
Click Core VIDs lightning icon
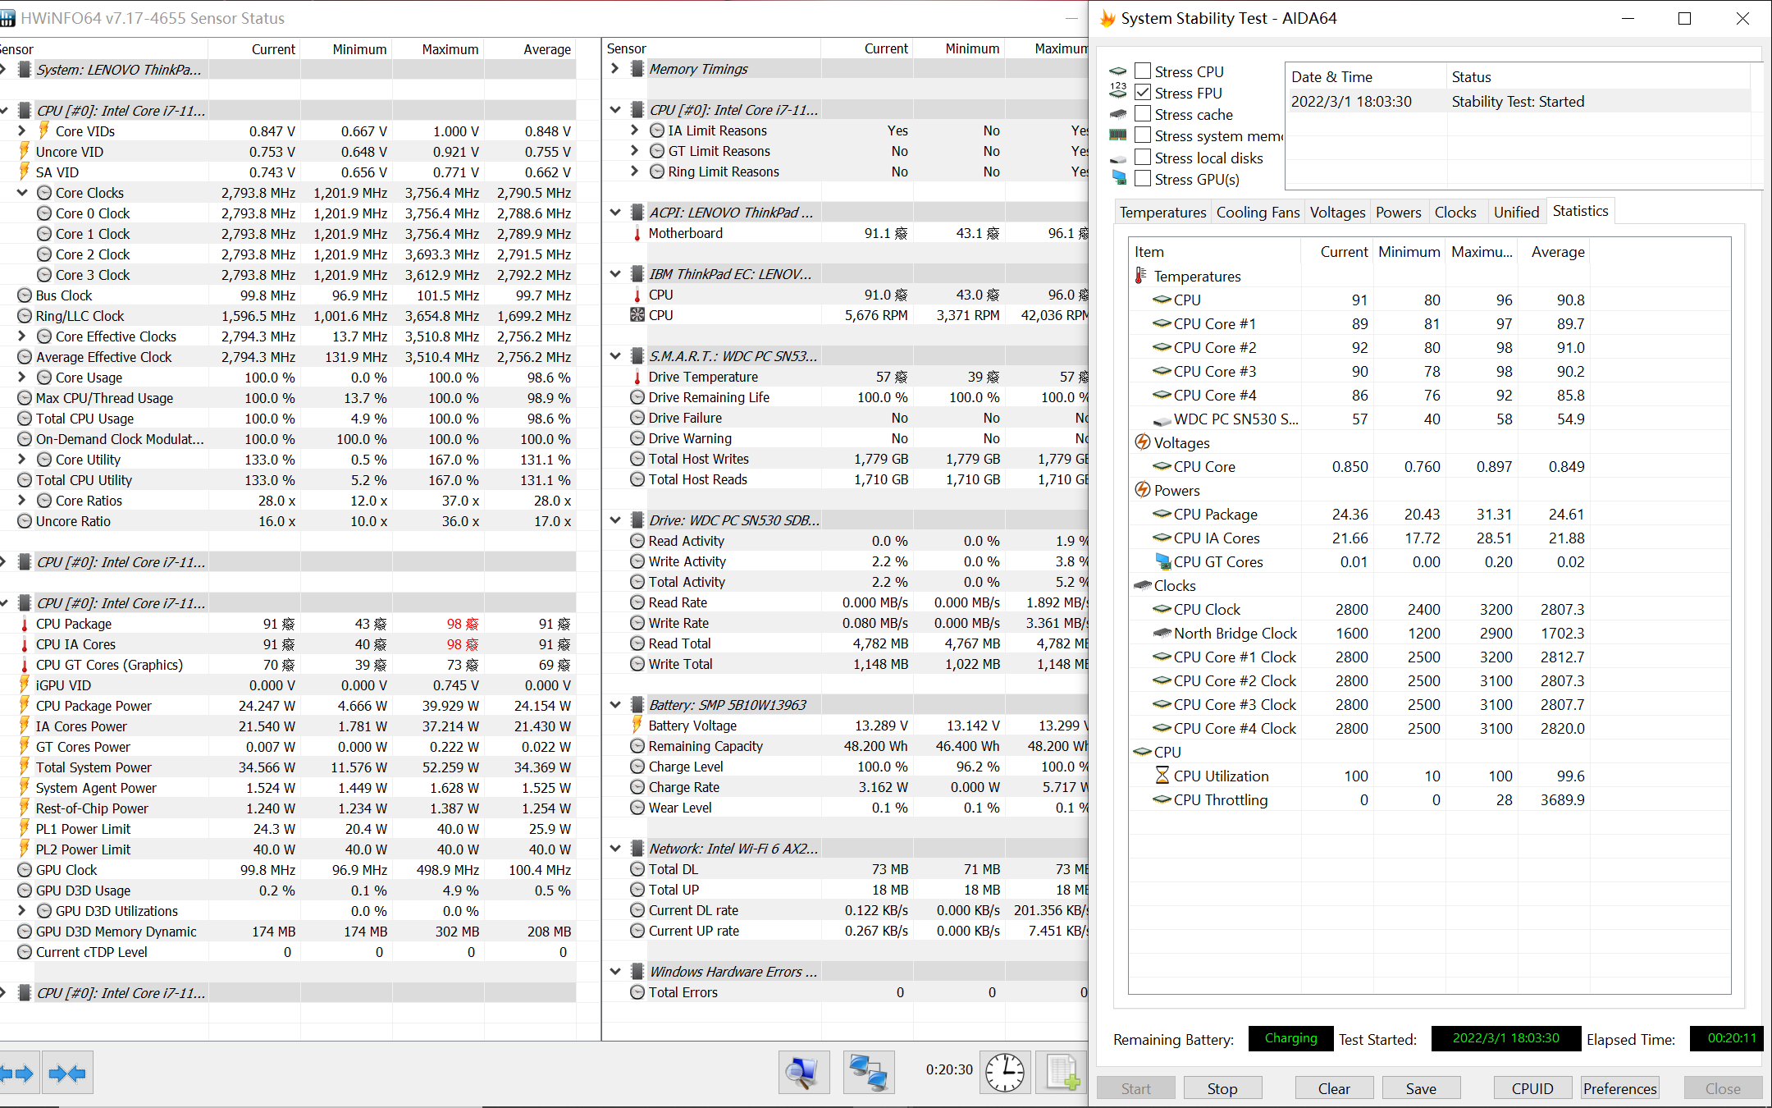click(x=44, y=130)
